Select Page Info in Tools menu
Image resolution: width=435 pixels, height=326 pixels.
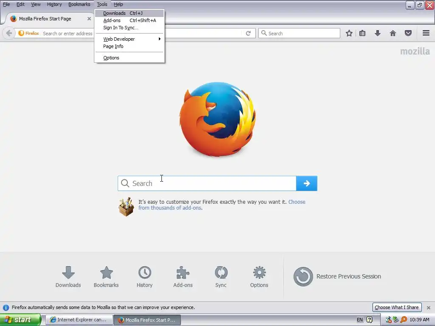tap(129, 46)
